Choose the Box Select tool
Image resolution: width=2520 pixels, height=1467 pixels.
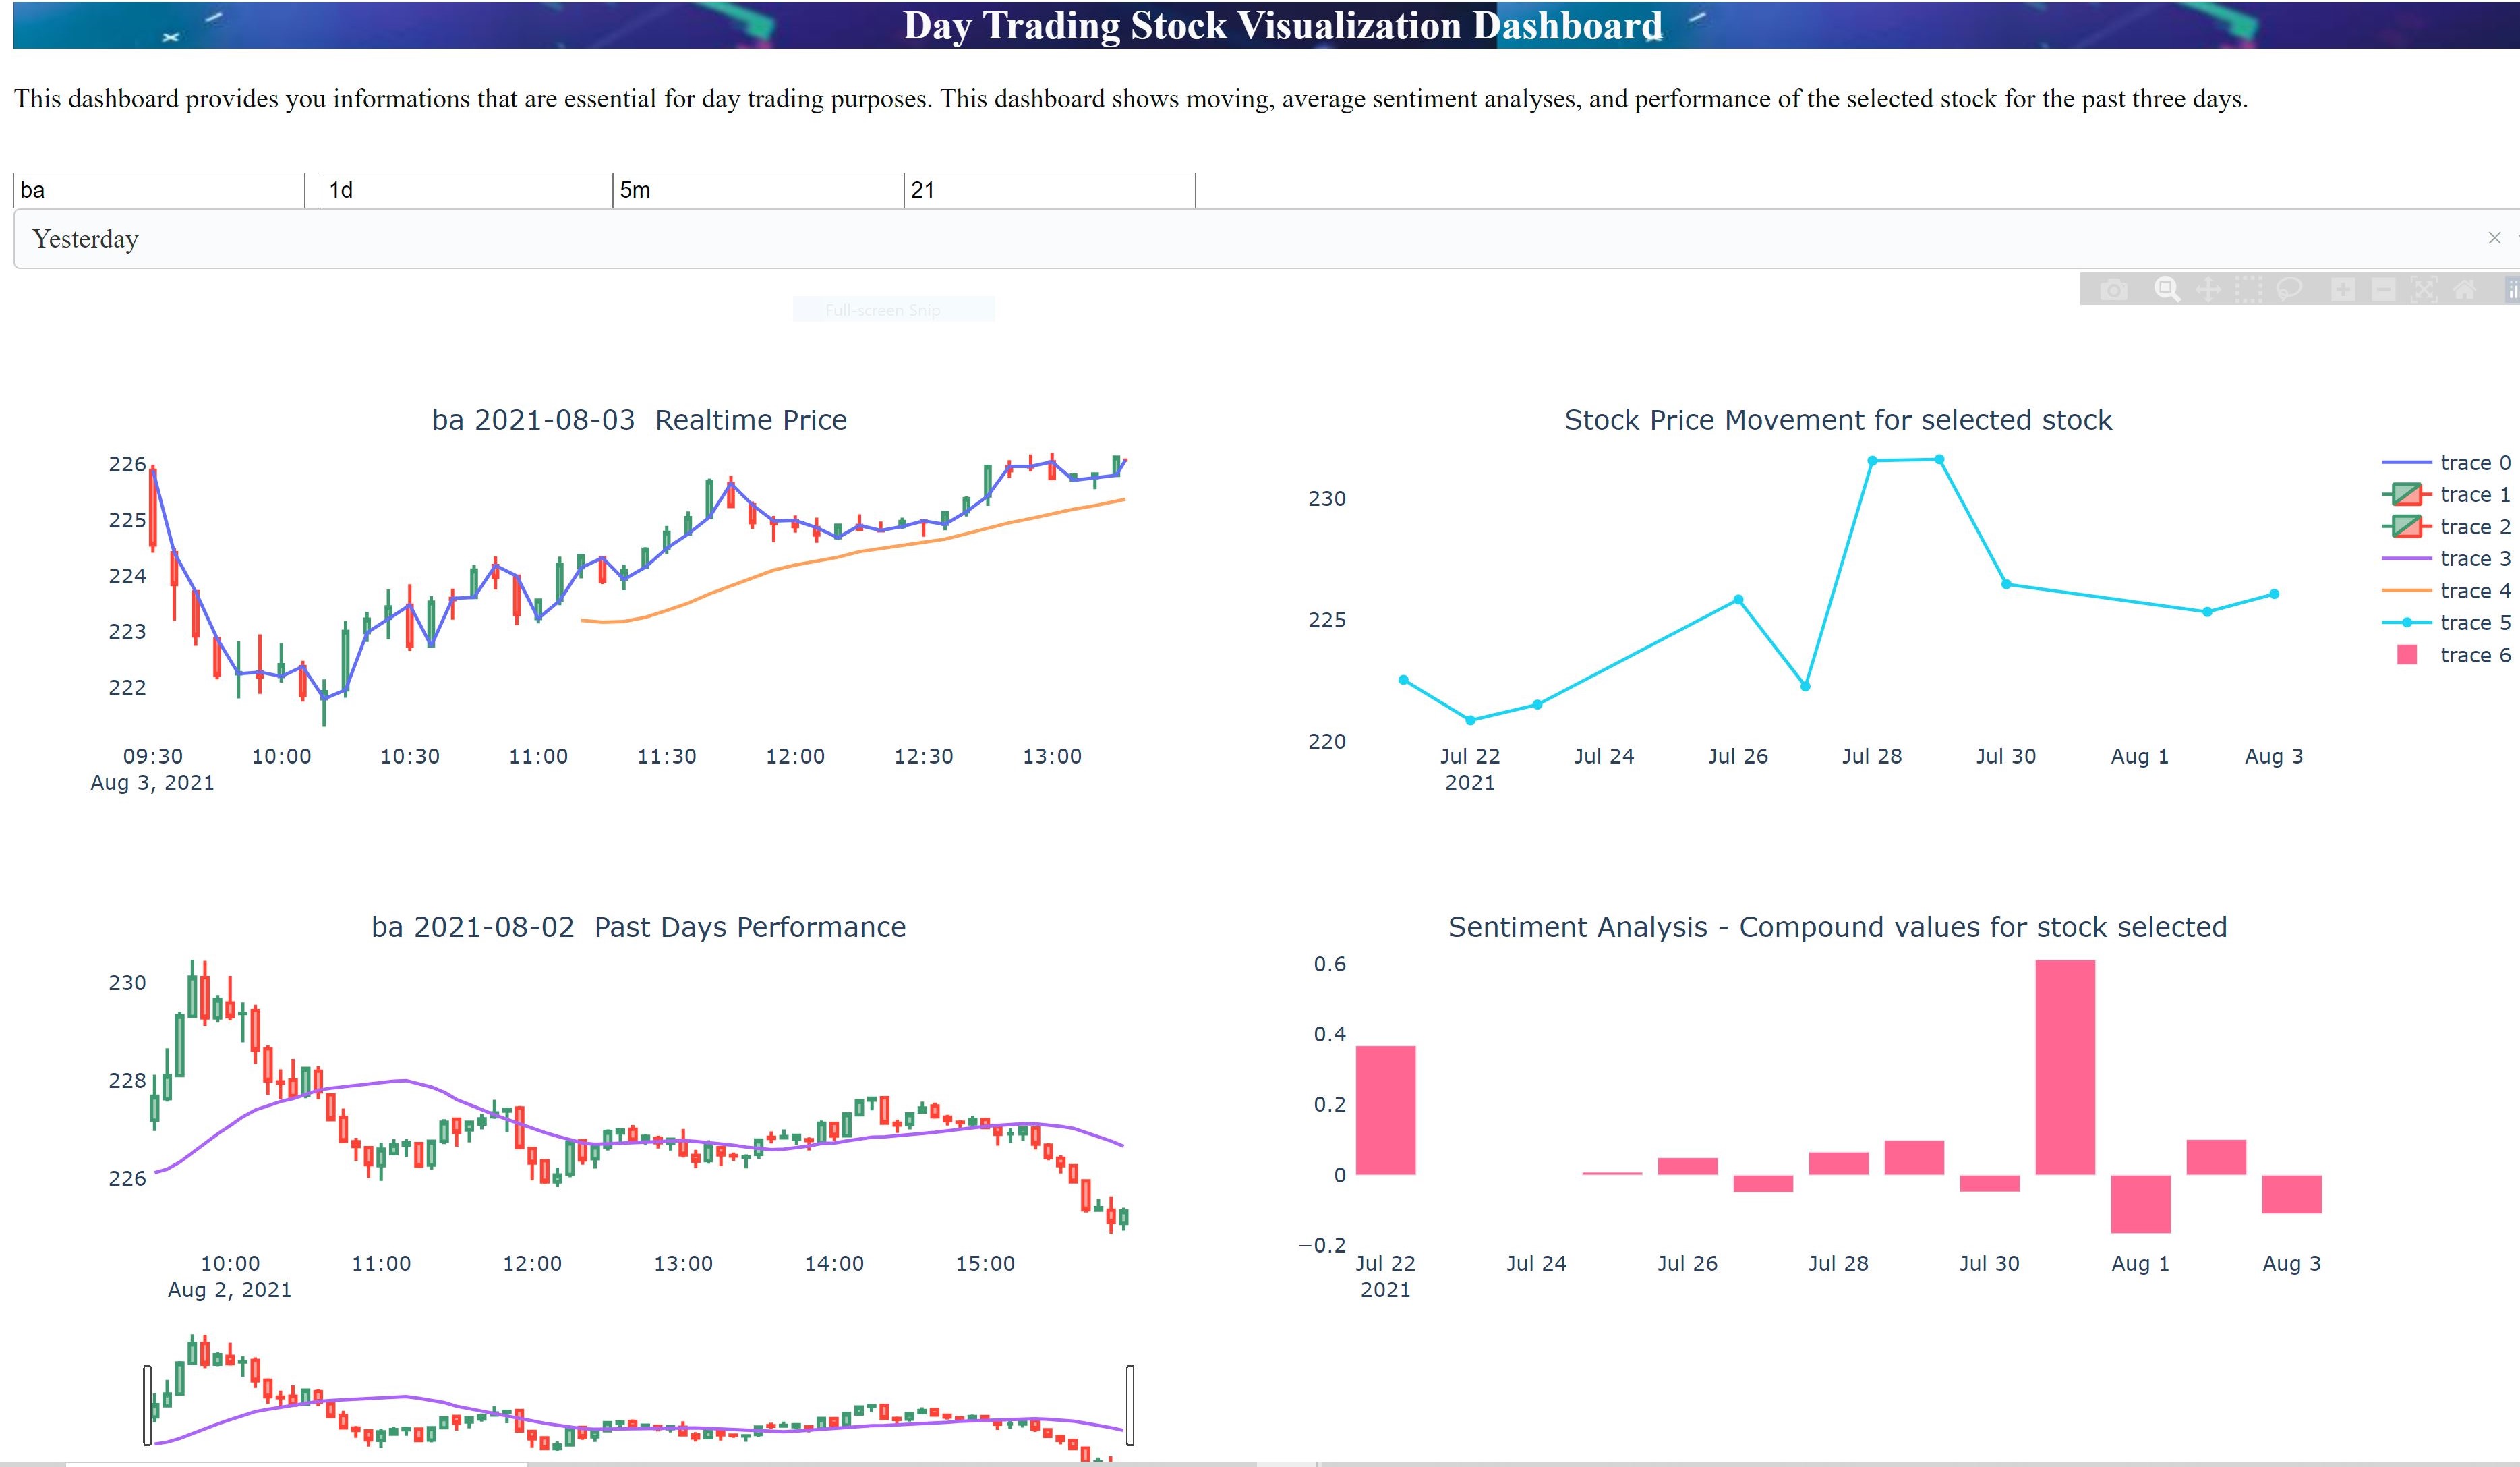click(2248, 290)
